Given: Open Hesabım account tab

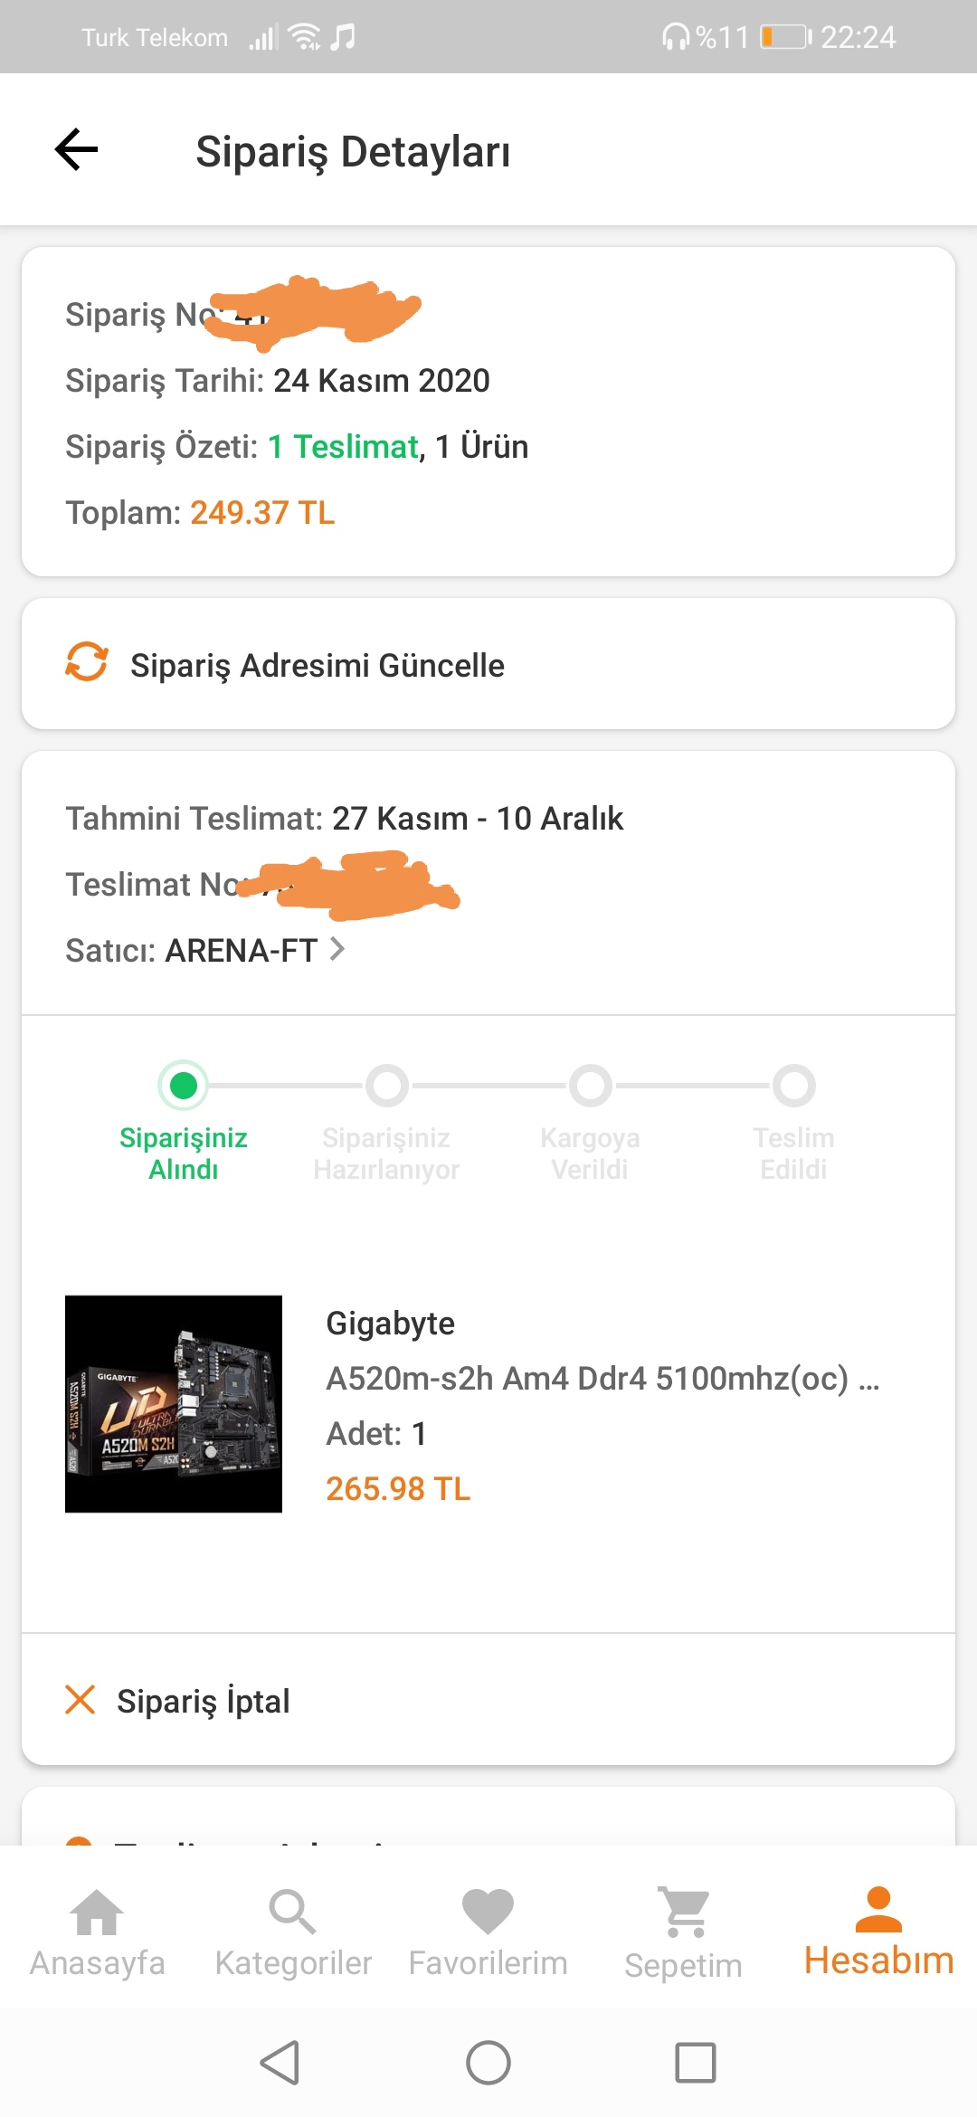Looking at the screenshot, I should pyautogui.click(x=878, y=1932).
